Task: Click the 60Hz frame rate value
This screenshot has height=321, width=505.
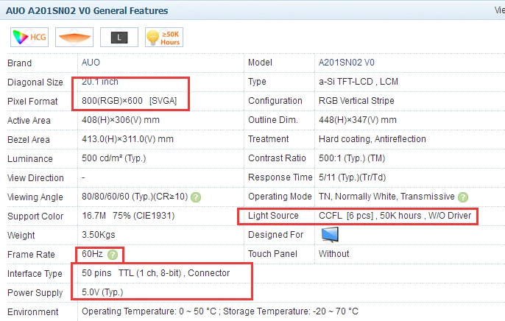Action: [x=92, y=254]
